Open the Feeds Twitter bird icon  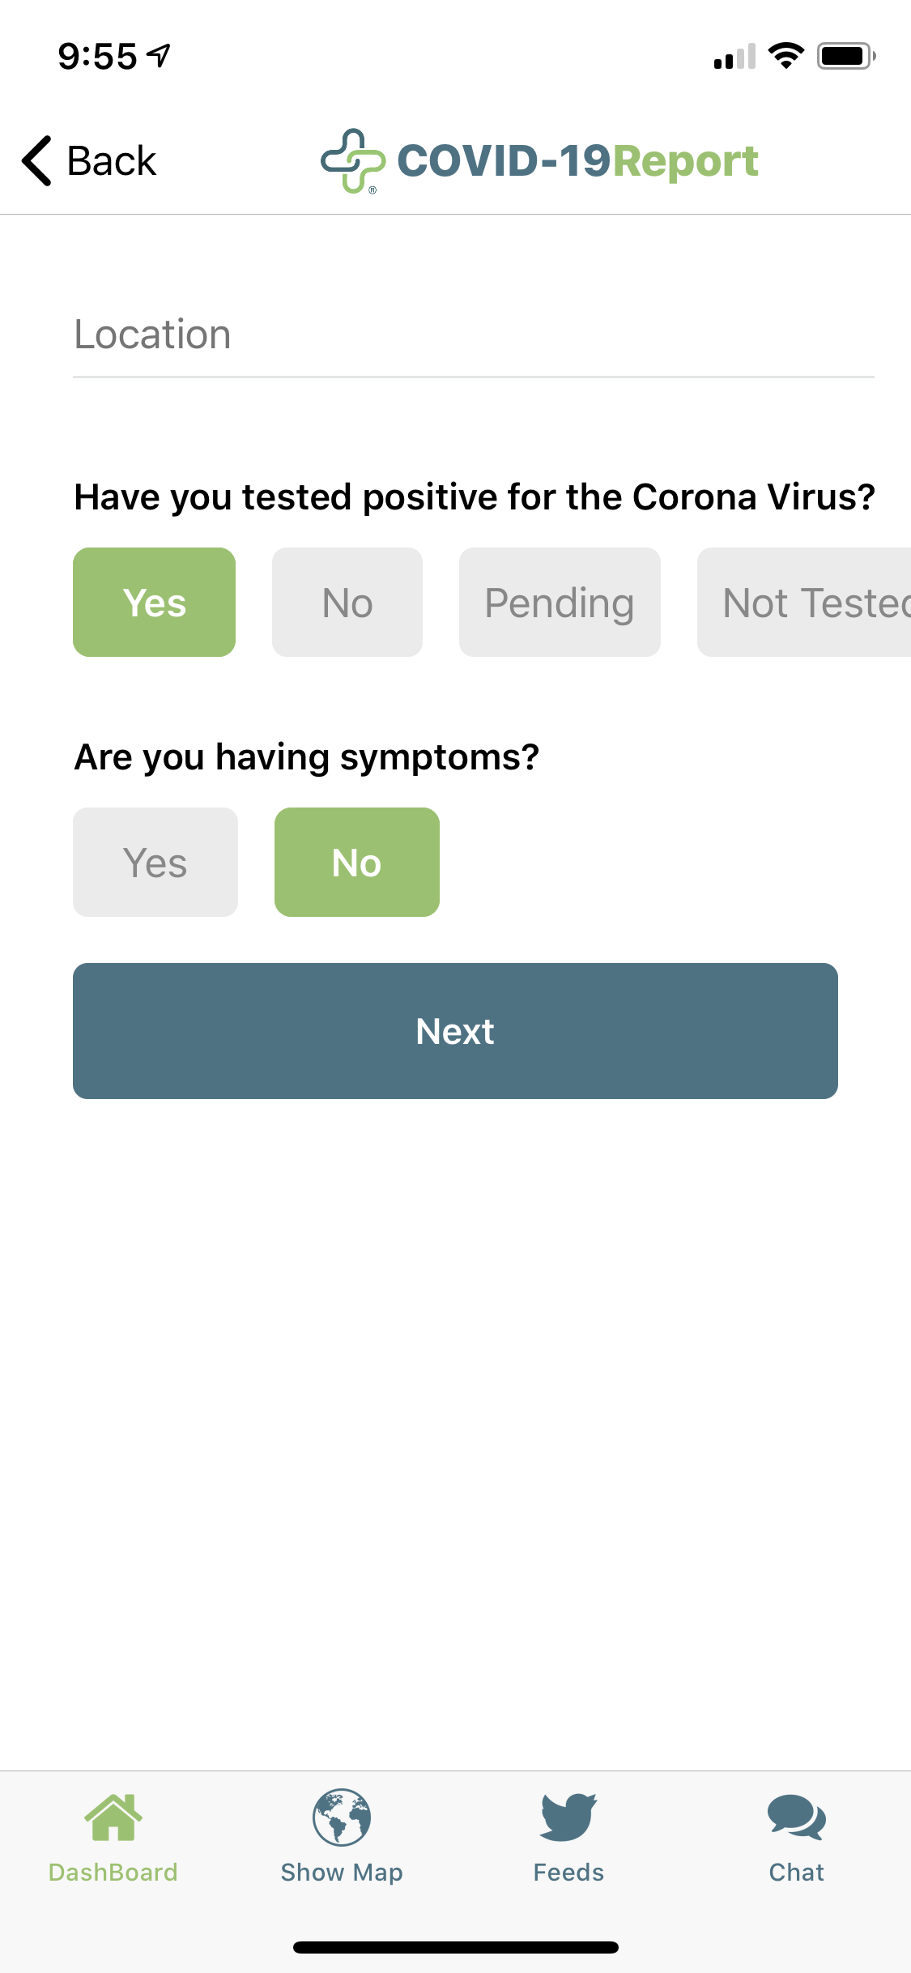[568, 1817]
